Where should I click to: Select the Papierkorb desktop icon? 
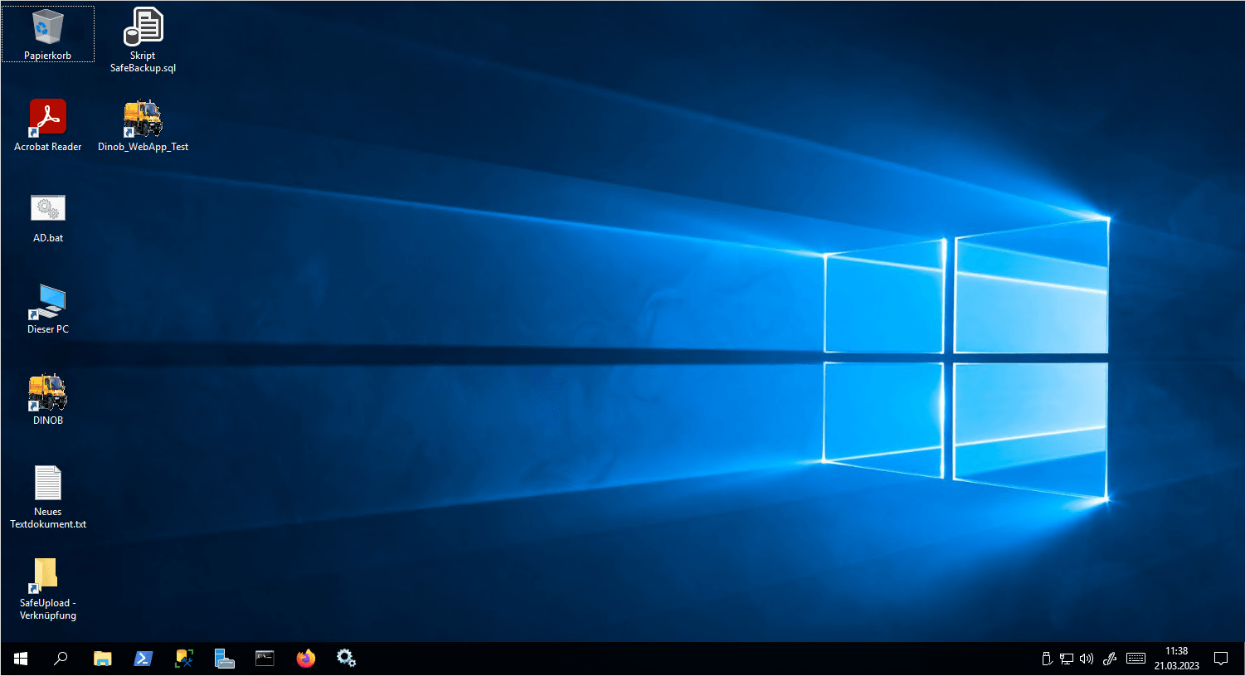[47, 34]
